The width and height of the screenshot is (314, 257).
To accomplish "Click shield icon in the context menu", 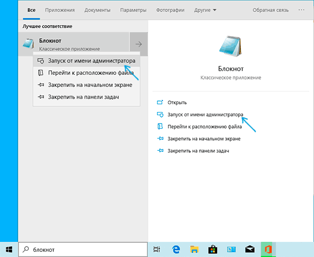I will 41,61.
